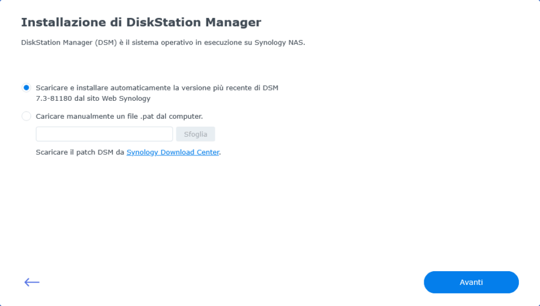Click the Avanti button to proceed
The height and width of the screenshot is (306, 540).
(471, 282)
